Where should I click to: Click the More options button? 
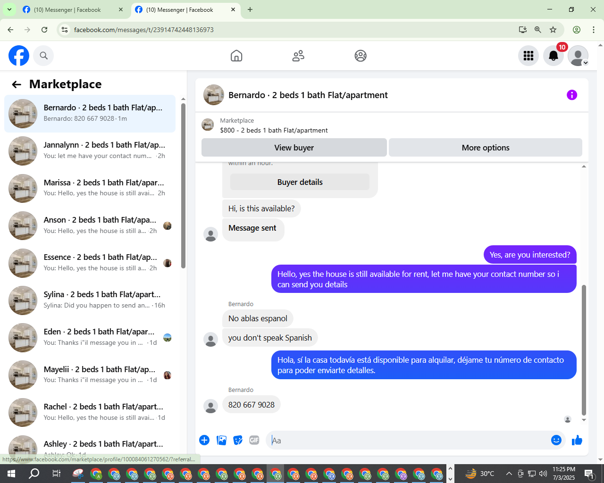point(486,148)
